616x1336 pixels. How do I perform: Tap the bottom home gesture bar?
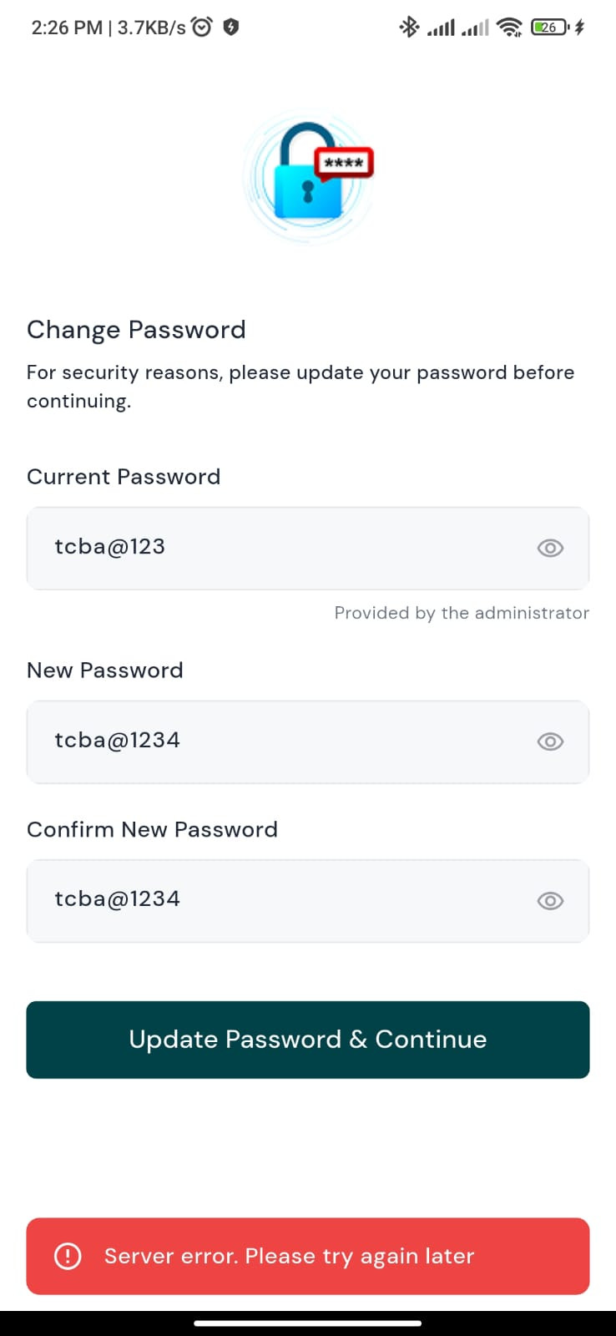pos(308,1323)
